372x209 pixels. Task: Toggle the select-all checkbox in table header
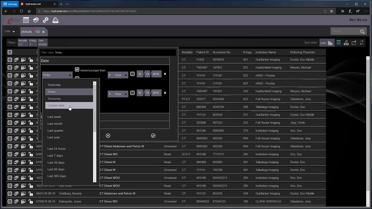tap(10, 52)
